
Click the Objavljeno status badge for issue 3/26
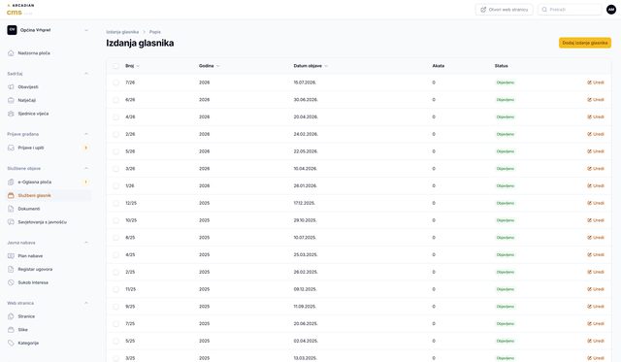click(506, 169)
